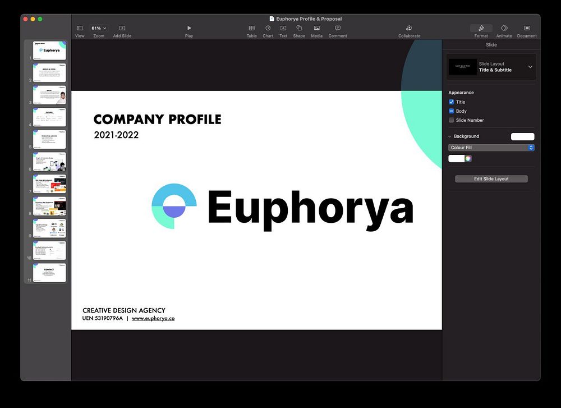Click the white background colour well
Screen dimensions: 561x408
coord(456,159)
